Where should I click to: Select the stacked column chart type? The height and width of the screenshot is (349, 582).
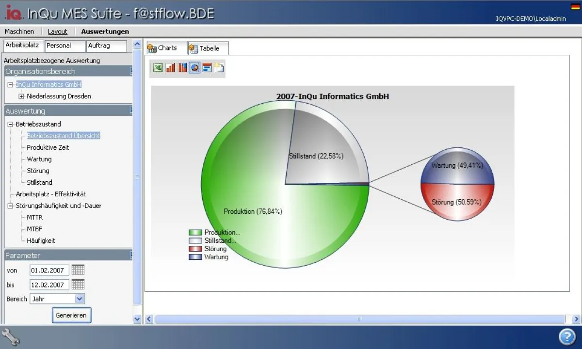coord(182,68)
